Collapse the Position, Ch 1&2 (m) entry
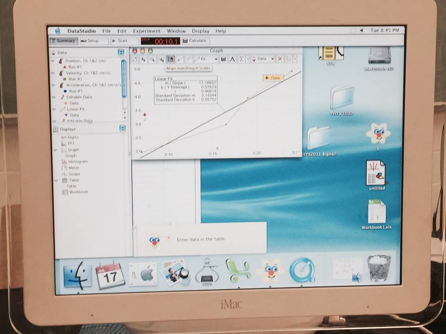The width and height of the screenshot is (446, 334). click(x=52, y=61)
